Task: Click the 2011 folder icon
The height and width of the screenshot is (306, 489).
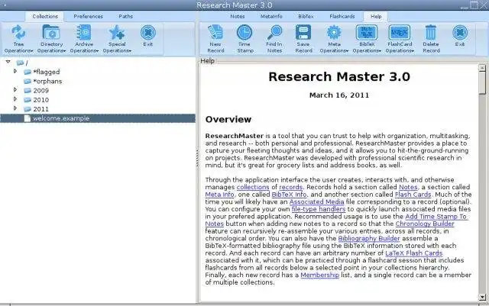Action: (28, 109)
